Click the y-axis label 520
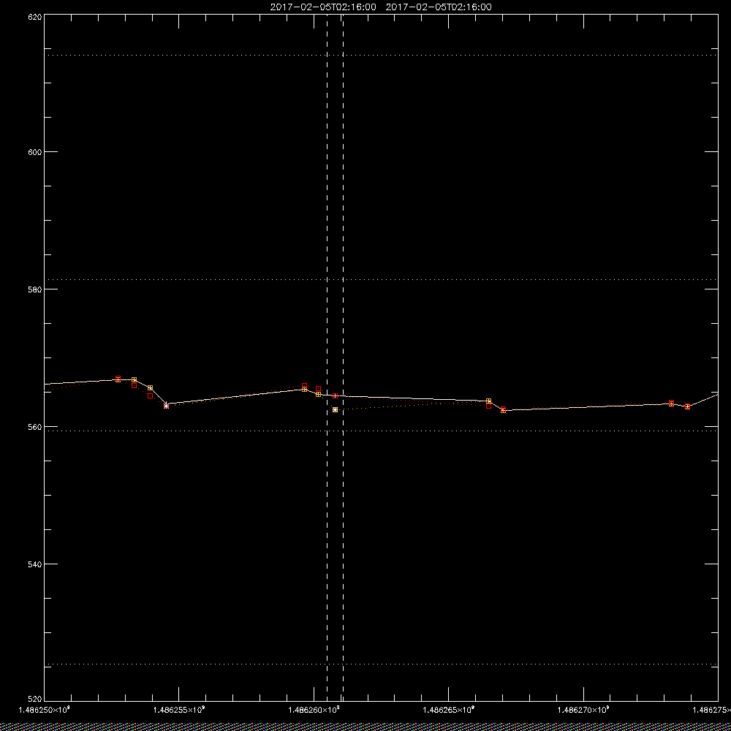Screen dimensions: 731x731 coord(36,699)
